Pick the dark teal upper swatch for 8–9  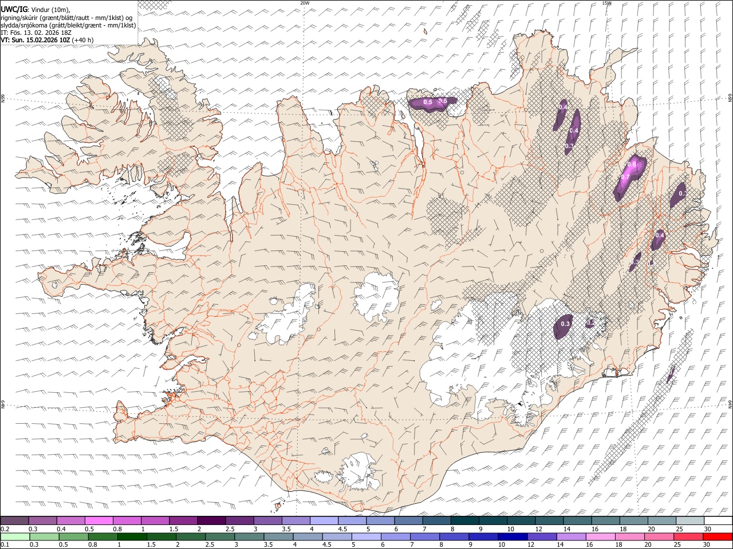[x=464, y=521]
